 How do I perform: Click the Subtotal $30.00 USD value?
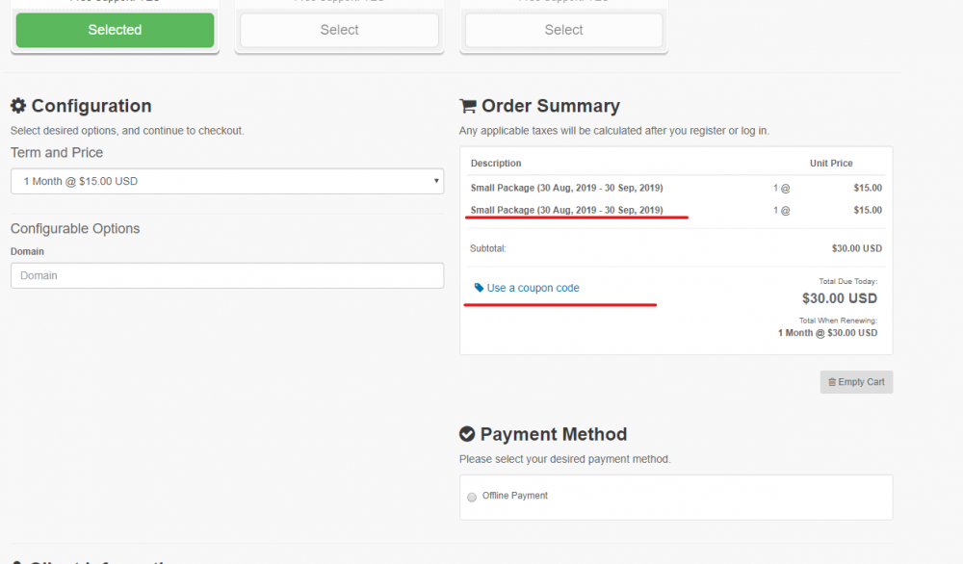[857, 248]
